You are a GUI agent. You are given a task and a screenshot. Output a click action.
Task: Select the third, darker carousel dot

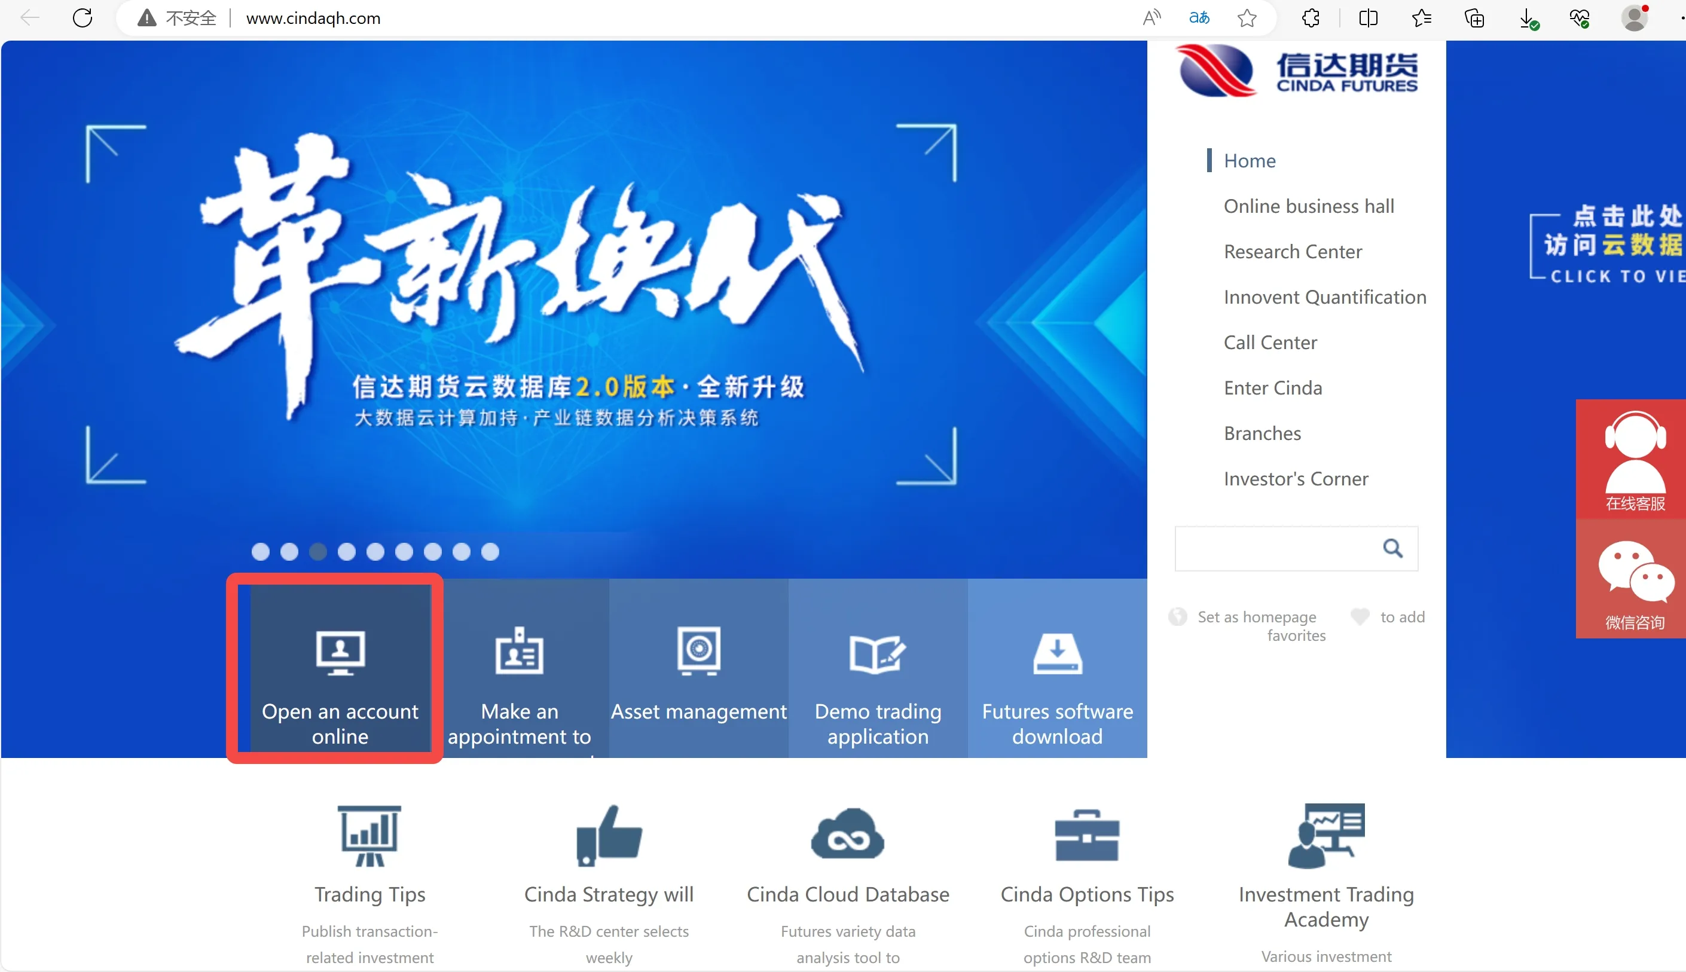pyautogui.click(x=317, y=551)
